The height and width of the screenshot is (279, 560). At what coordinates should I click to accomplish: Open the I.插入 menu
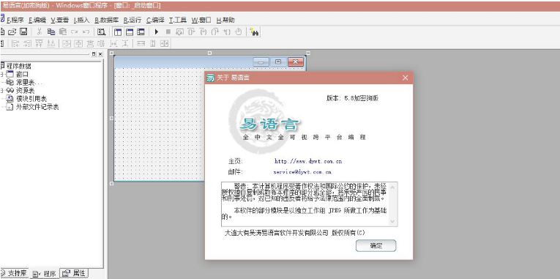pos(81,20)
